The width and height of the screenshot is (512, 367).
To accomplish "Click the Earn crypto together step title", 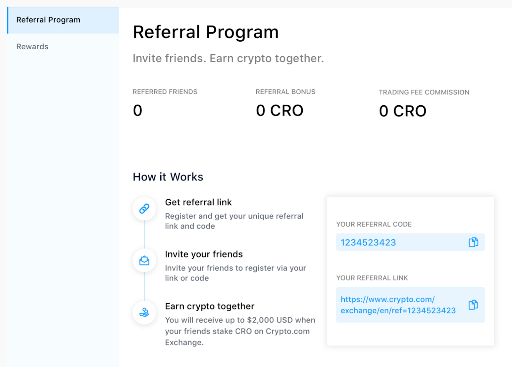I will (x=210, y=306).
